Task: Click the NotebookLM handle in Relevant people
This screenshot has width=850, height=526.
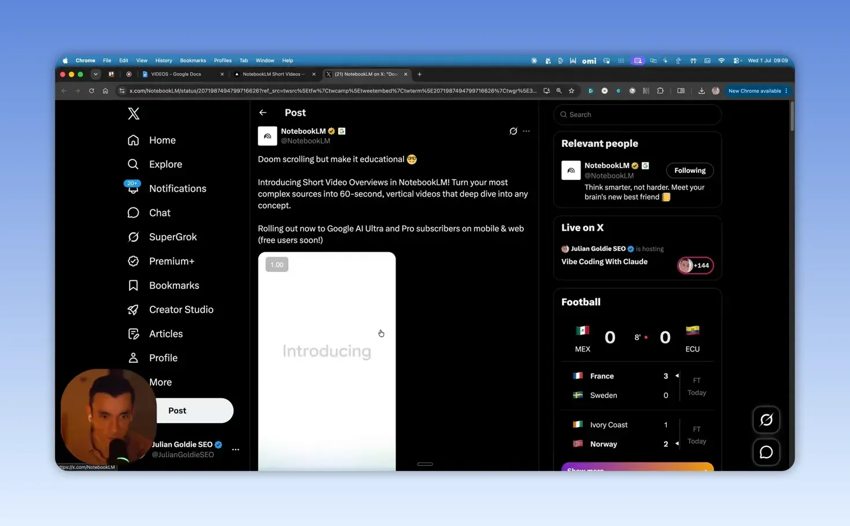Action: pos(609,176)
